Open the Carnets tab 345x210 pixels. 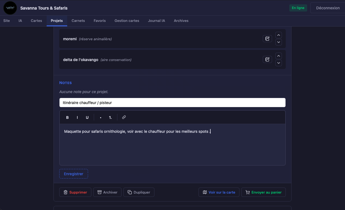click(78, 21)
